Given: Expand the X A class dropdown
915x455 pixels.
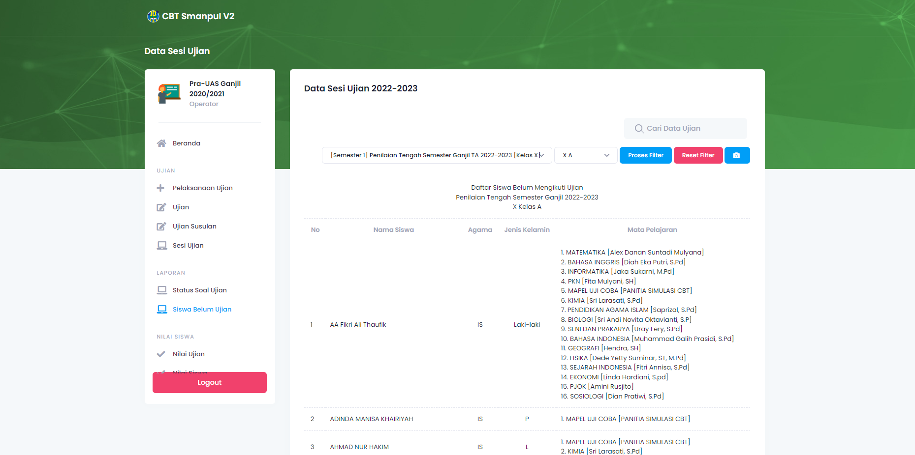Looking at the screenshot, I should [585, 155].
